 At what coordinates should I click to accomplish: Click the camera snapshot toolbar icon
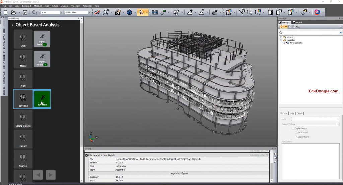118,12
